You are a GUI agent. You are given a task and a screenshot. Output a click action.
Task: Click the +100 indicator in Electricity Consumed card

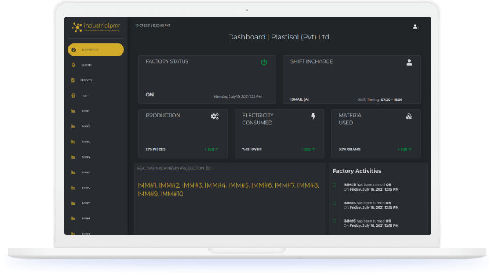pyautogui.click(x=308, y=149)
